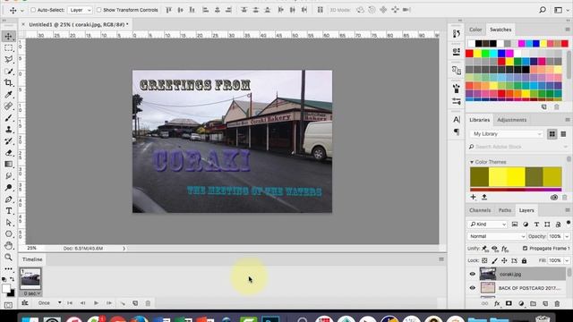Enable the Auto-Select checkbox
The height and width of the screenshot is (322, 573).
click(33, 10)
